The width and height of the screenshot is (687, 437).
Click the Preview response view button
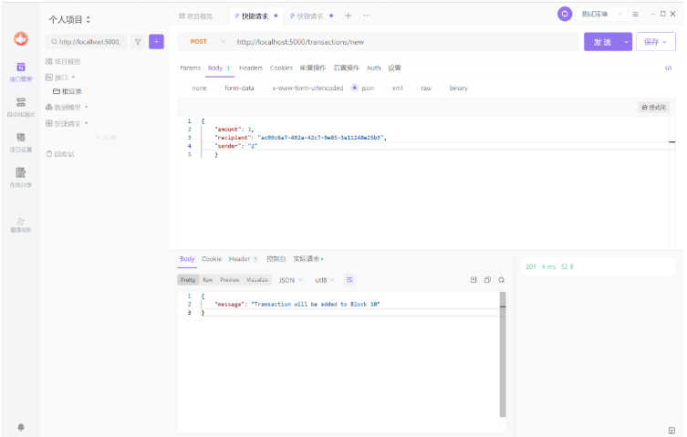[230, 280]
